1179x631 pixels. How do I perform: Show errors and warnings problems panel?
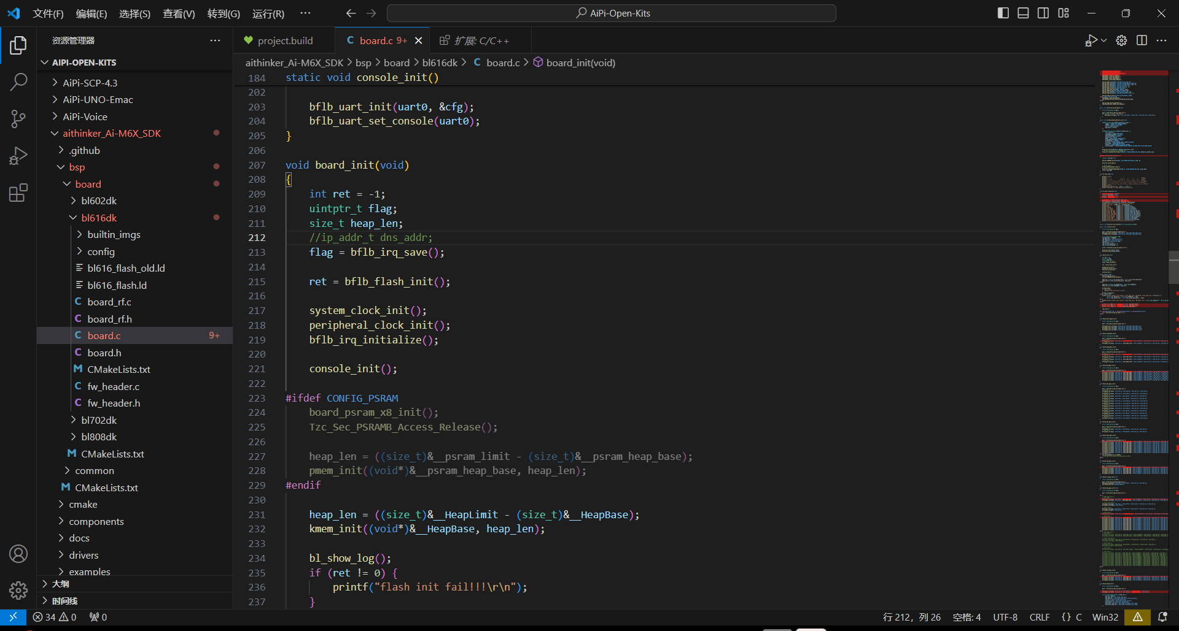[x=55, y=617]
